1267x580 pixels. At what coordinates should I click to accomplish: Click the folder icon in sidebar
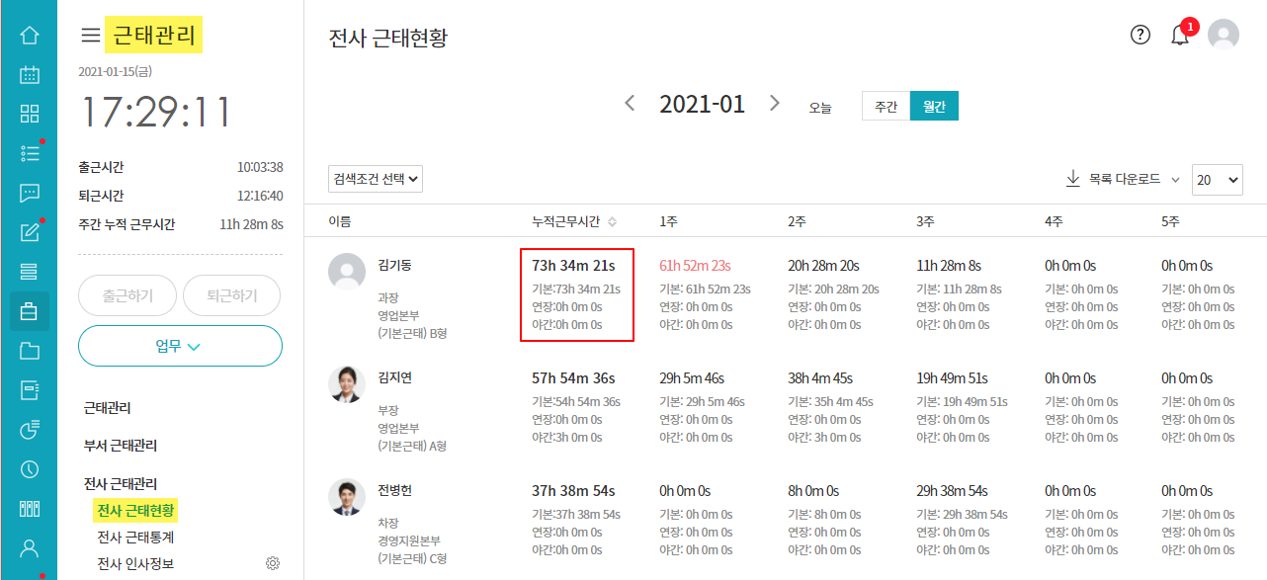coord(30,351)
